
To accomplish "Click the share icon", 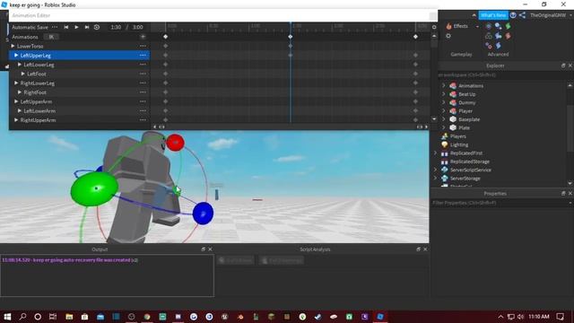I will 522,15.
